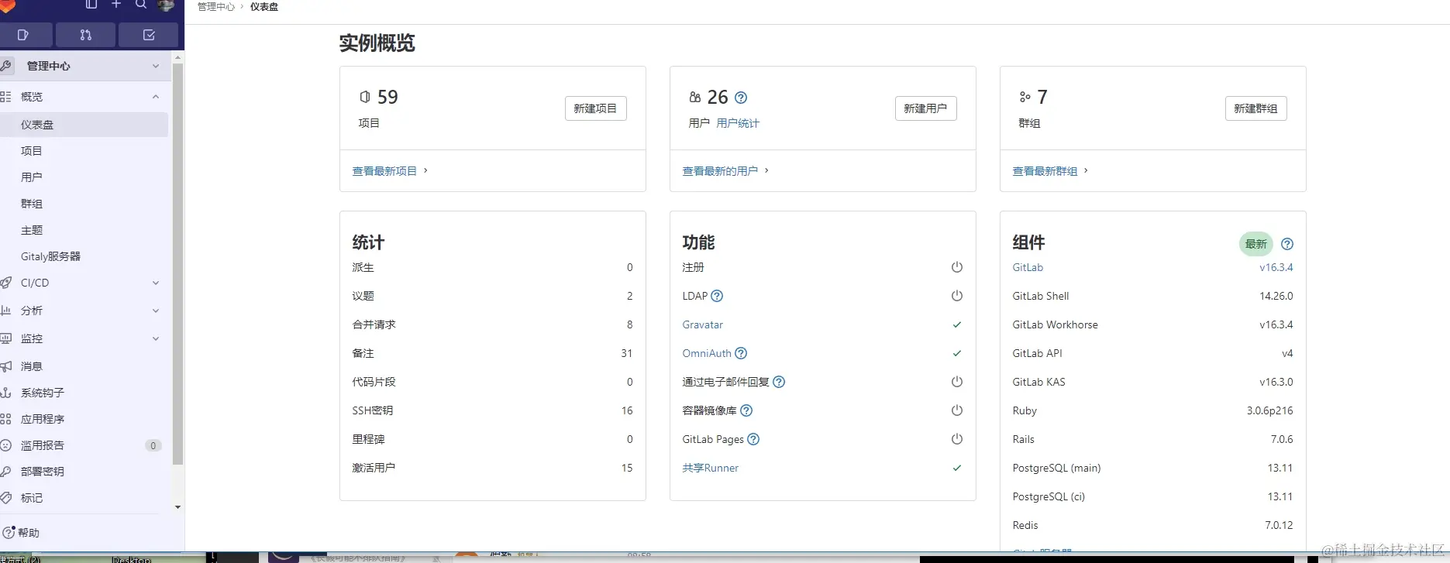Open 项目 in the sidebar
1450x563 pixels.
pyautogui.click(x=84, y=151)
